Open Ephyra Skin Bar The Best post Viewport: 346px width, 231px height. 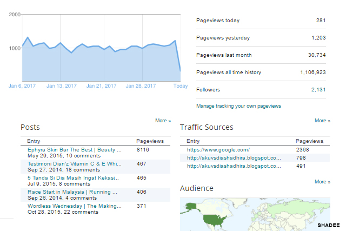(75, 150)
